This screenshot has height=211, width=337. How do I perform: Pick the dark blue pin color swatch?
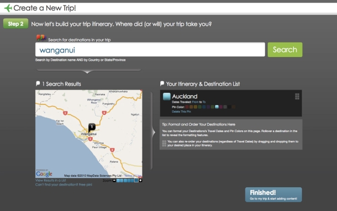pos(204,107)
